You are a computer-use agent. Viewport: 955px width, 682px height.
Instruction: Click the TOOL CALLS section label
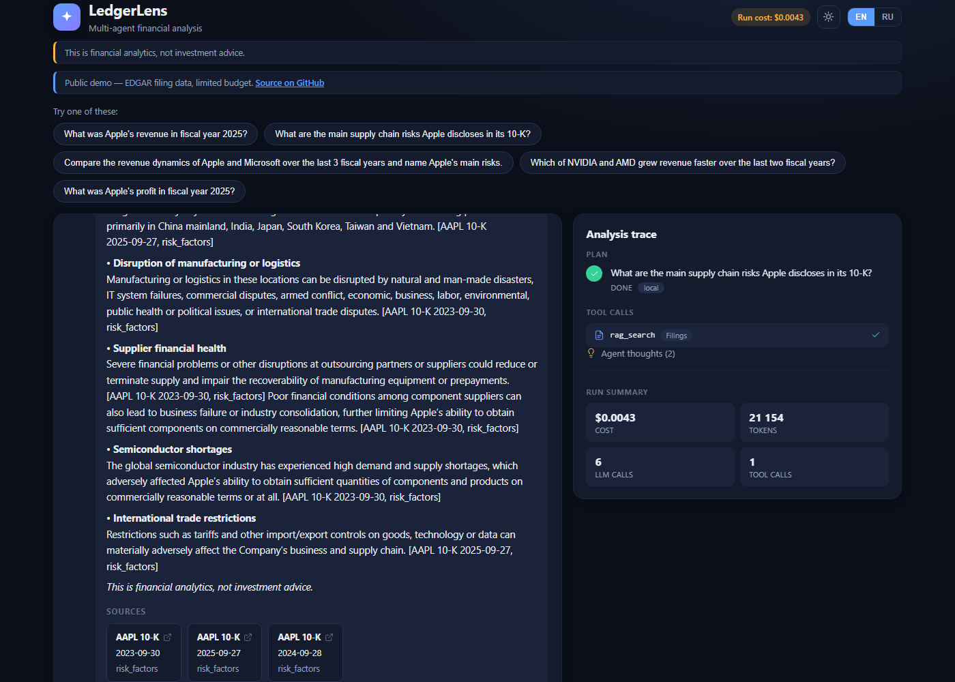(x=610, y=312)
